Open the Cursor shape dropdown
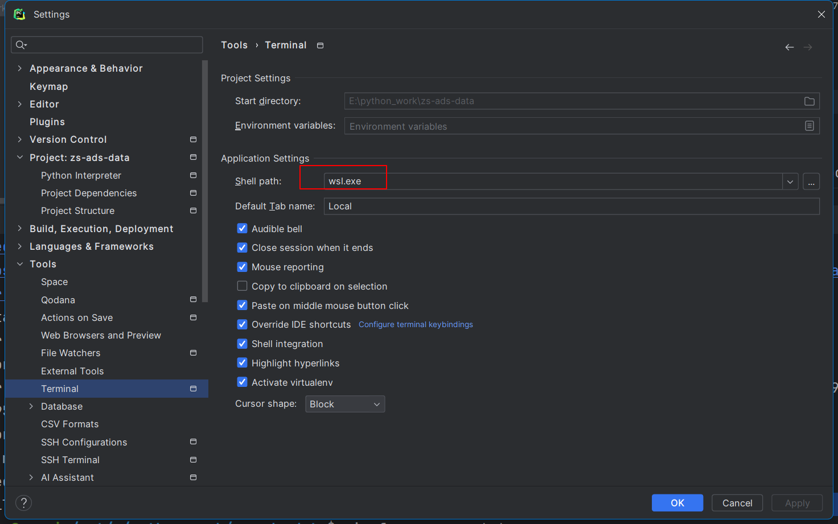Viewport: 838px width, 524px height. pos(344,403)
